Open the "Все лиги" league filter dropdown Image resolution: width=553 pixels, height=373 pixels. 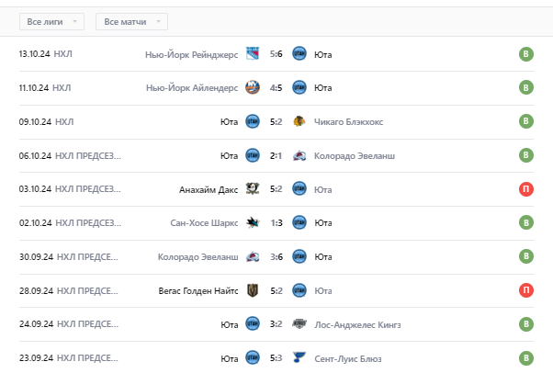51,21
